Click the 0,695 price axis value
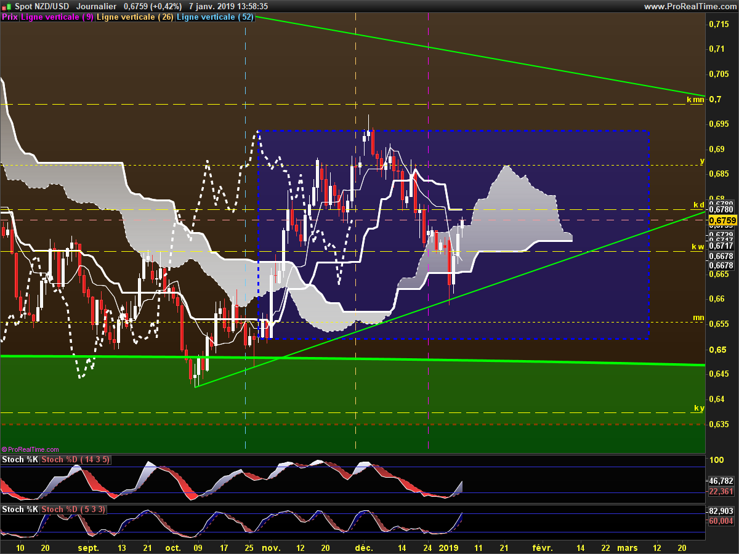This screenshot has width=739, height=554. 718,124
